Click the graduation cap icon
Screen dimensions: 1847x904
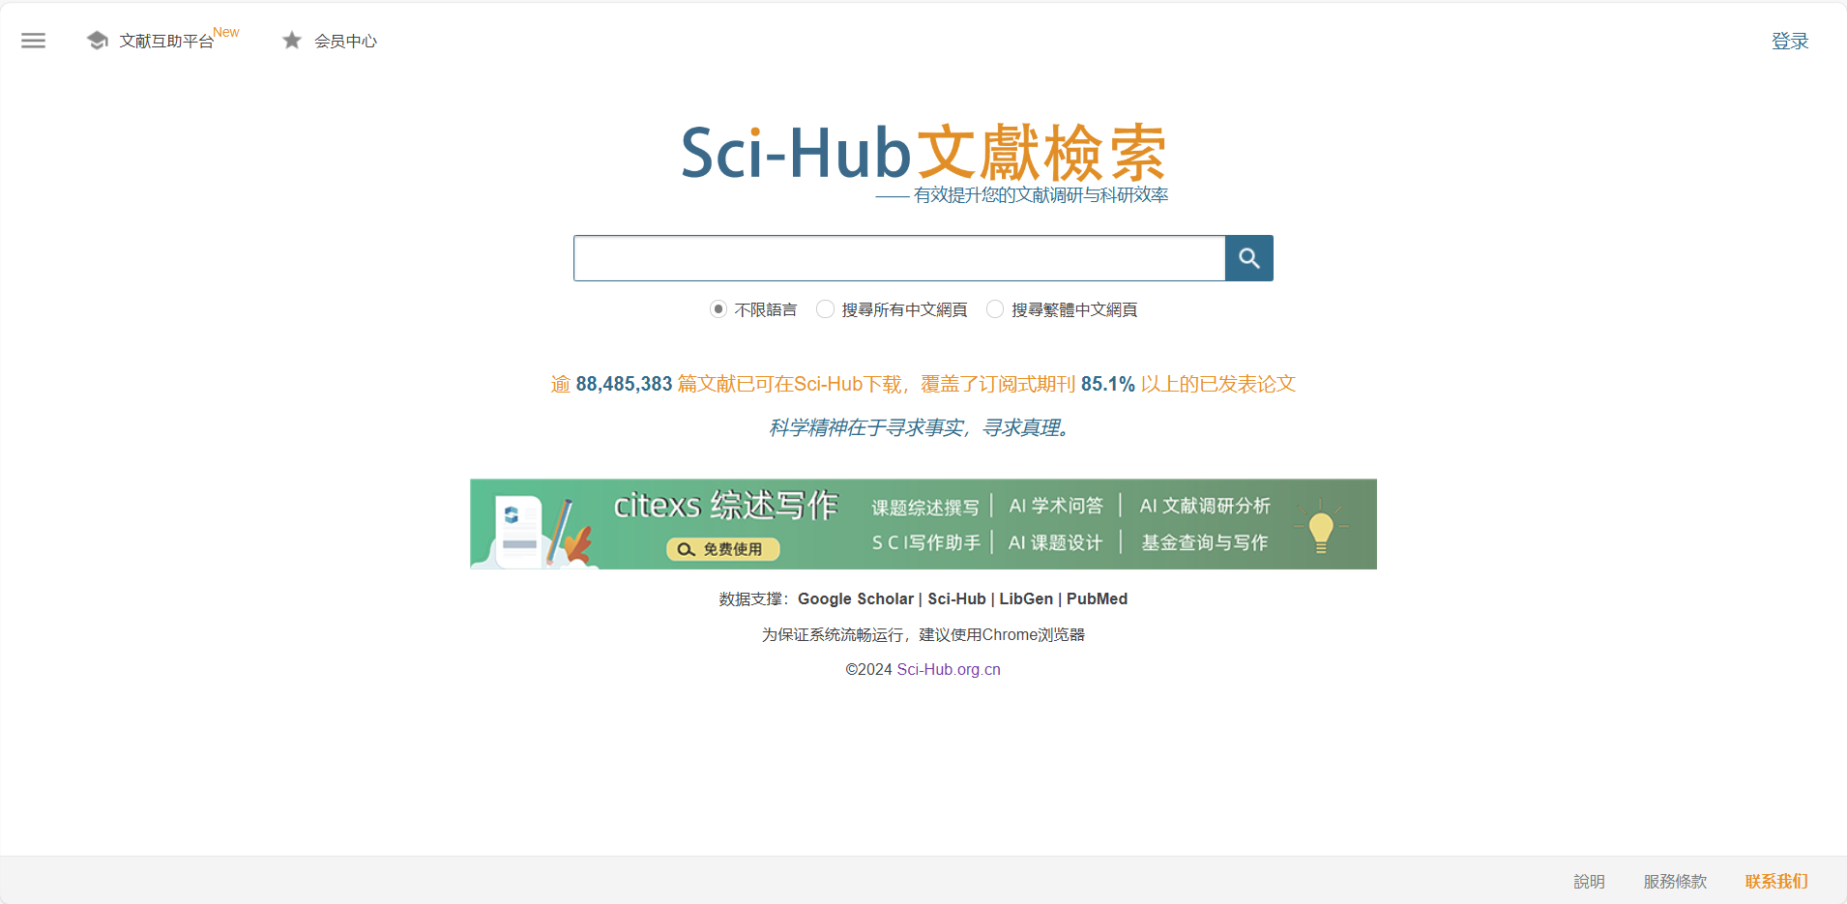point(97,41)
